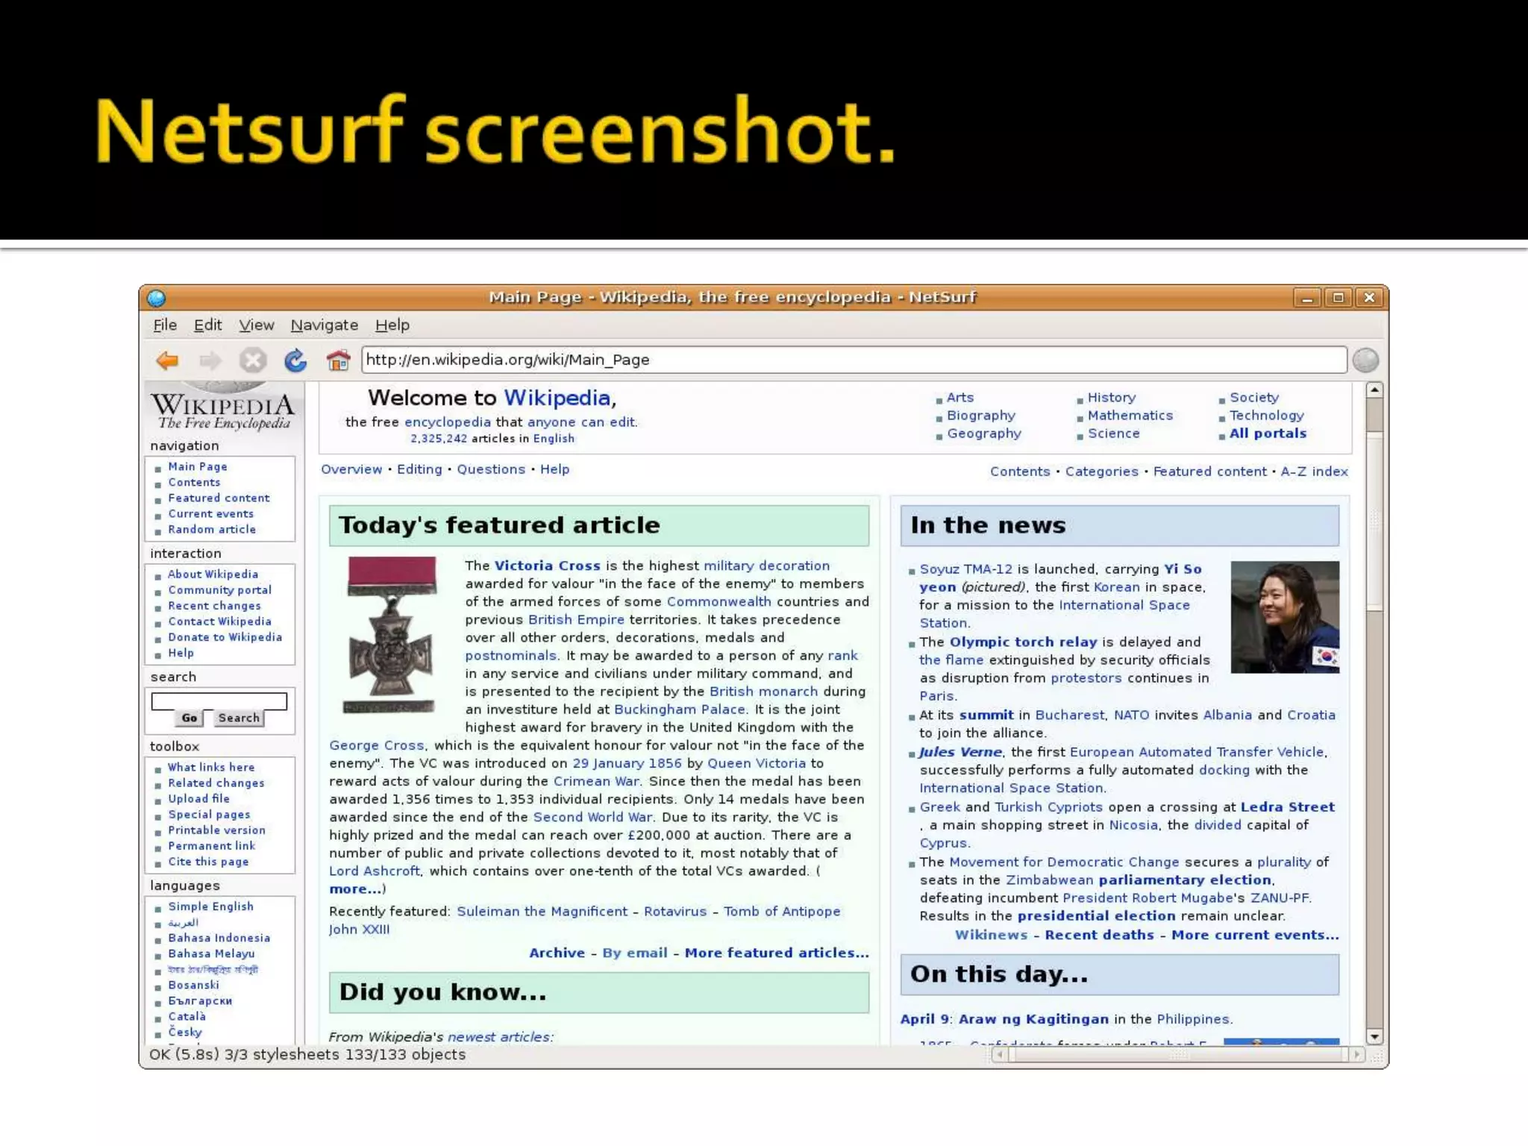Open the All portals link
Image resolution: width=1528 pixels, height=1146 pixels.
point(1268,433)
